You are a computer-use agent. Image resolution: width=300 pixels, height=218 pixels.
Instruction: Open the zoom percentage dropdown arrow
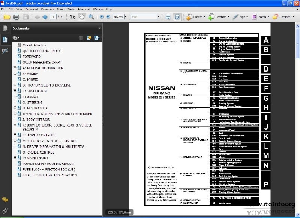click(126, 17)
